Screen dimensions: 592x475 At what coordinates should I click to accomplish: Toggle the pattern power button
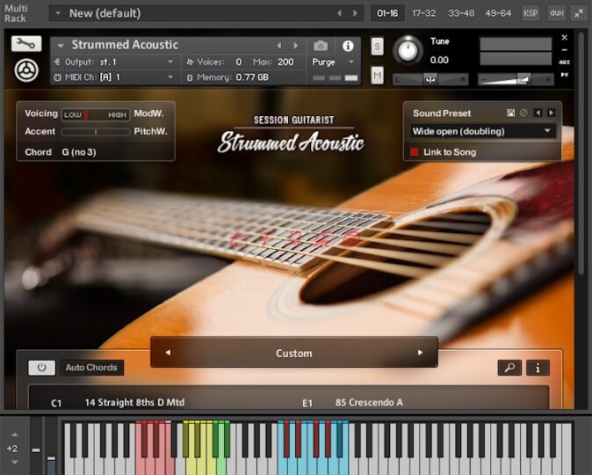coord(41,368)
